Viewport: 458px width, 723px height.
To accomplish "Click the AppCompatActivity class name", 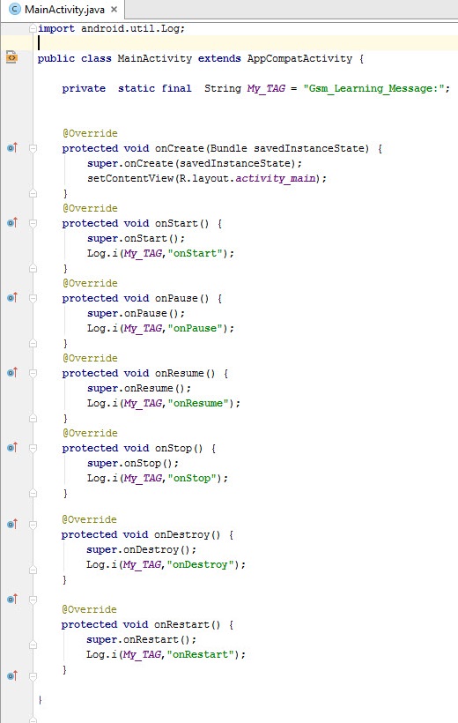I will [x=299, y=58].
